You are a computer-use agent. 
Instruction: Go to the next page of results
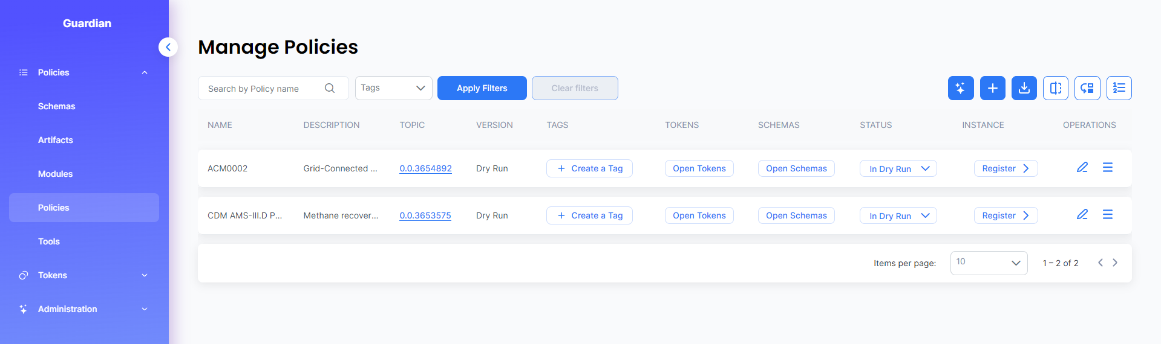1115,263
